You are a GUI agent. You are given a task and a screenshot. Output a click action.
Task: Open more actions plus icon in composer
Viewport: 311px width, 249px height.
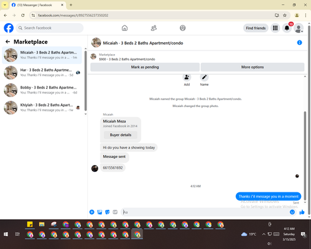pyautogui.click(x=92, y=212)
